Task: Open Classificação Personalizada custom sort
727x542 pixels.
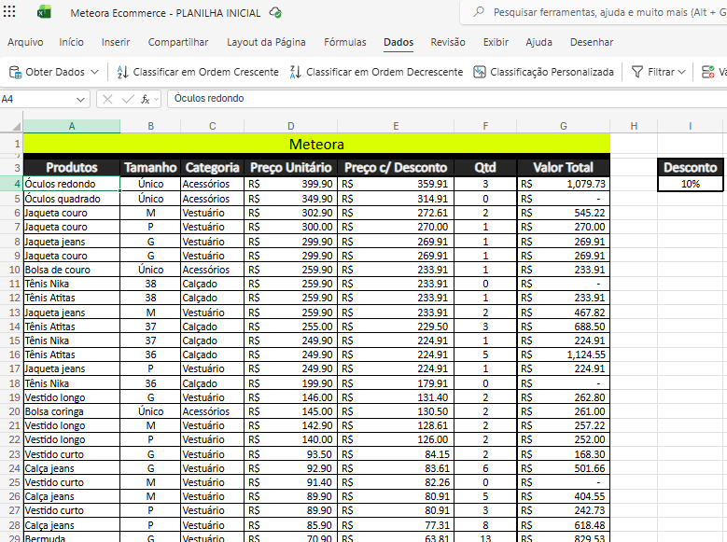Action: [543, 72]
